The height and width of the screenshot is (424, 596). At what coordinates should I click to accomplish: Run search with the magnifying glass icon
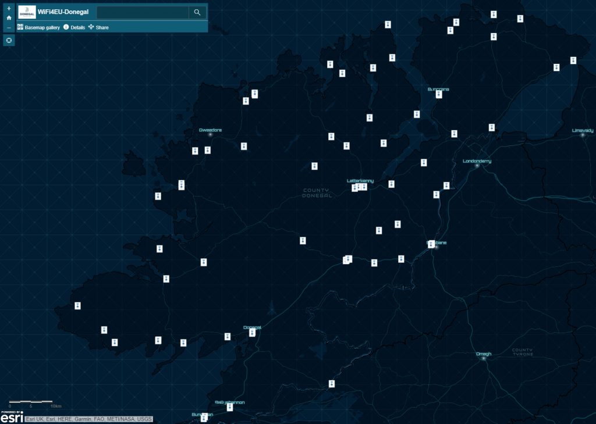[197, 12]
